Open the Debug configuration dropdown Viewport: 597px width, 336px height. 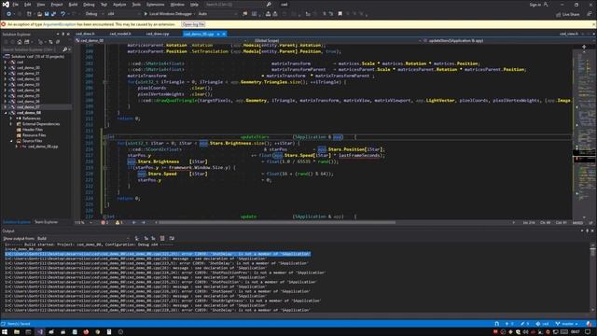tap(93, 14)
